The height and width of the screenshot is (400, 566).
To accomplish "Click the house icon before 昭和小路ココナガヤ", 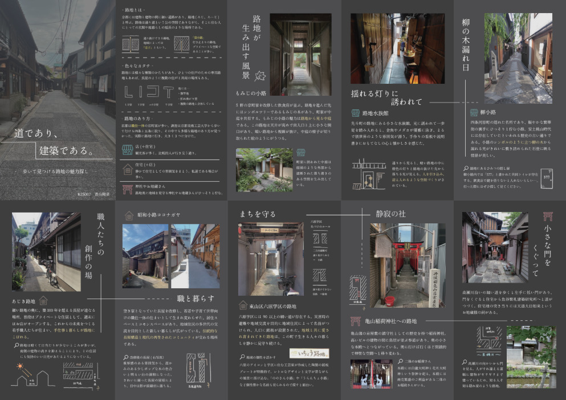I will (129, 215).
